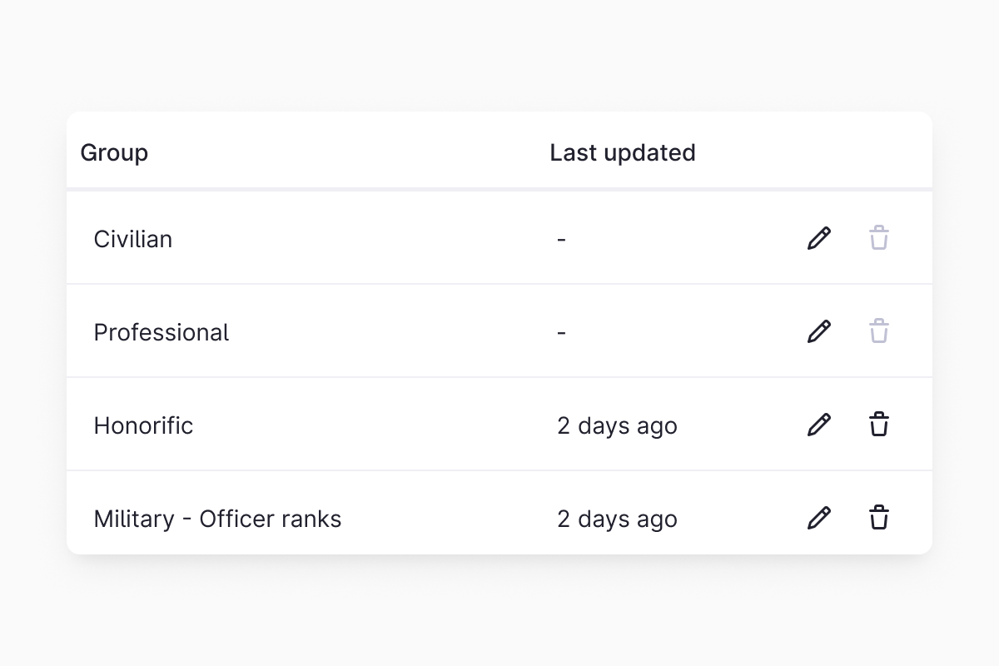
Task: Delete the Civilian group
Action: click(879, 238)
